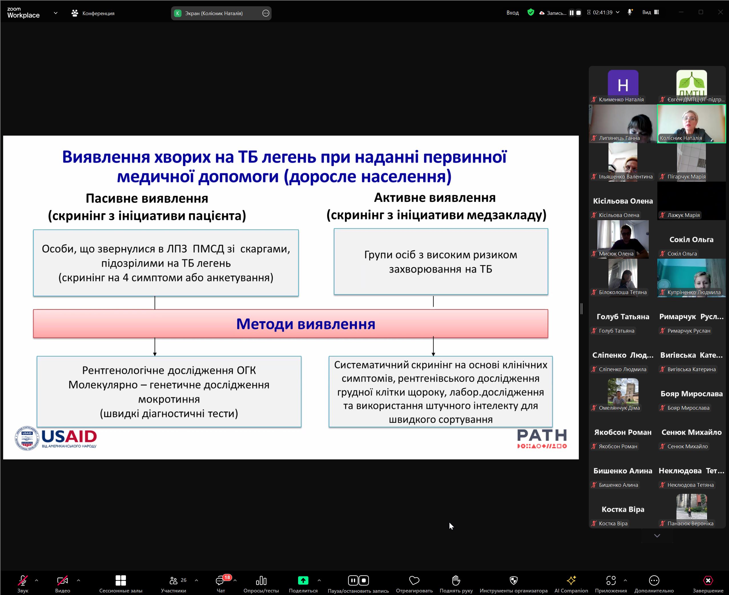Image resolution: width=729 pixels, height=595 pixels.
Task: Open Инструменты организатора host tools
Action: coord(513,581)
